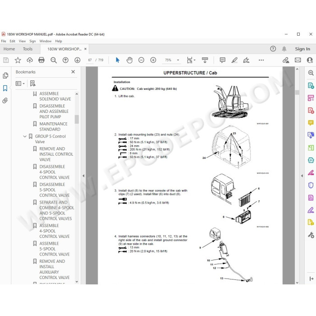Open REMOVE AND INSTALL CONTROL VALVE bookmark

56,154
